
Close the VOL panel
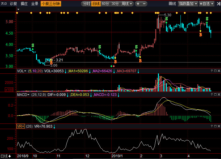click(219, 71)
